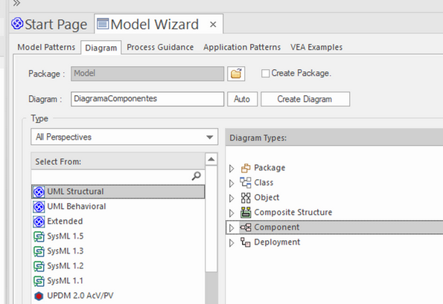Image resolution: width=443 pixels, height=304 pixels.
Task: Click the search magnifier icon in Select From
Action: [197, 176]
